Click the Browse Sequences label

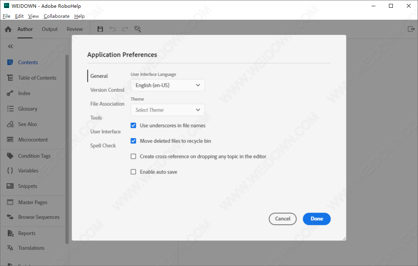point(39,217)
